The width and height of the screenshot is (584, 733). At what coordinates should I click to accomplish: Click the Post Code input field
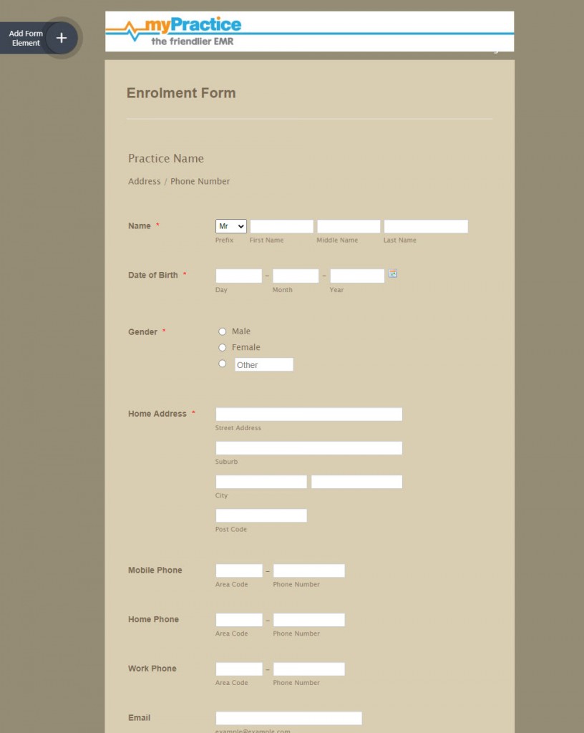click(261, 515)
